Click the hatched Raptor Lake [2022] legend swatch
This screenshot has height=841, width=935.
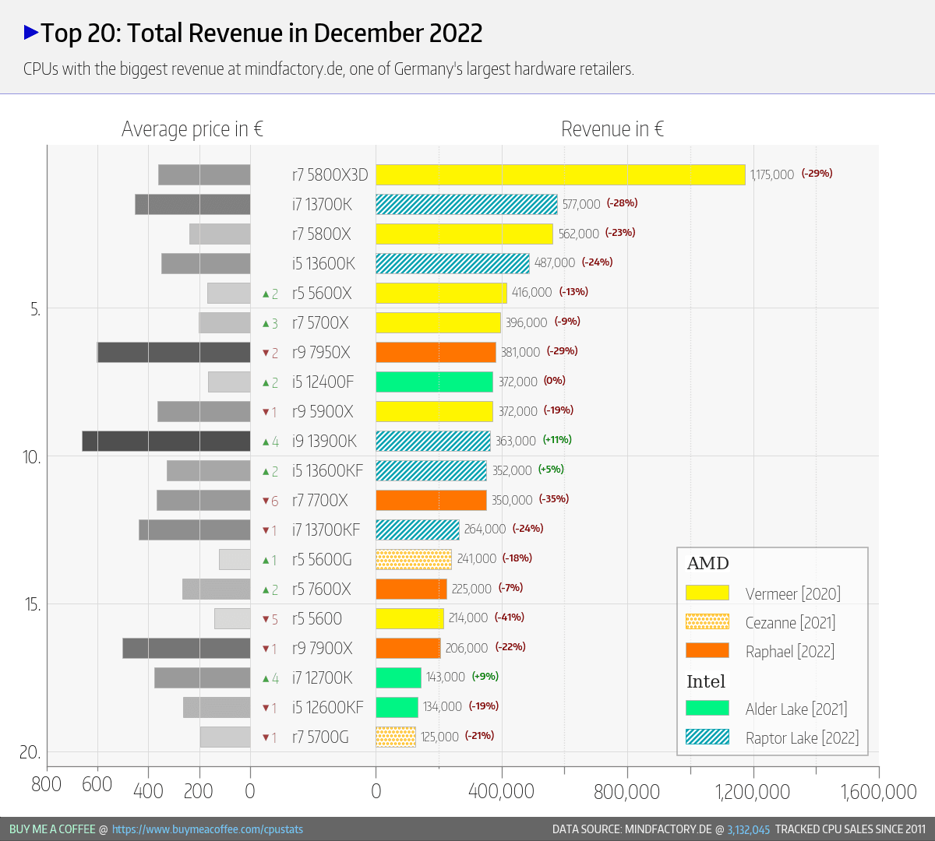(x=707, y=737)
